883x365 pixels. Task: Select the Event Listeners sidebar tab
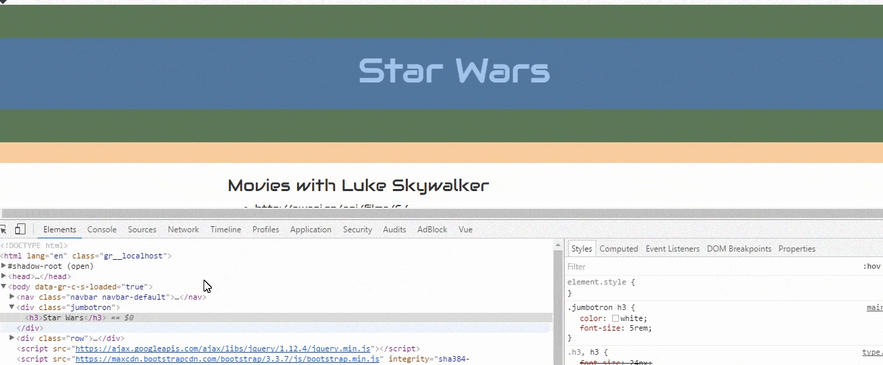pyautogui.click(x=673, y=249)
